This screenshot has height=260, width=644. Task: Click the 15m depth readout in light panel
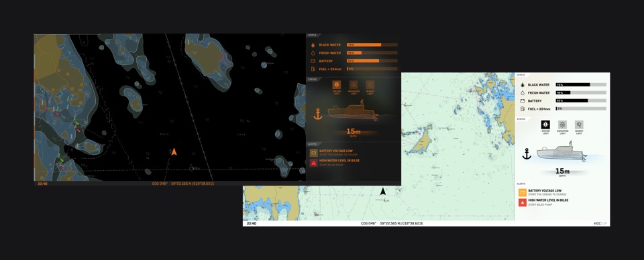click(562, 172)
